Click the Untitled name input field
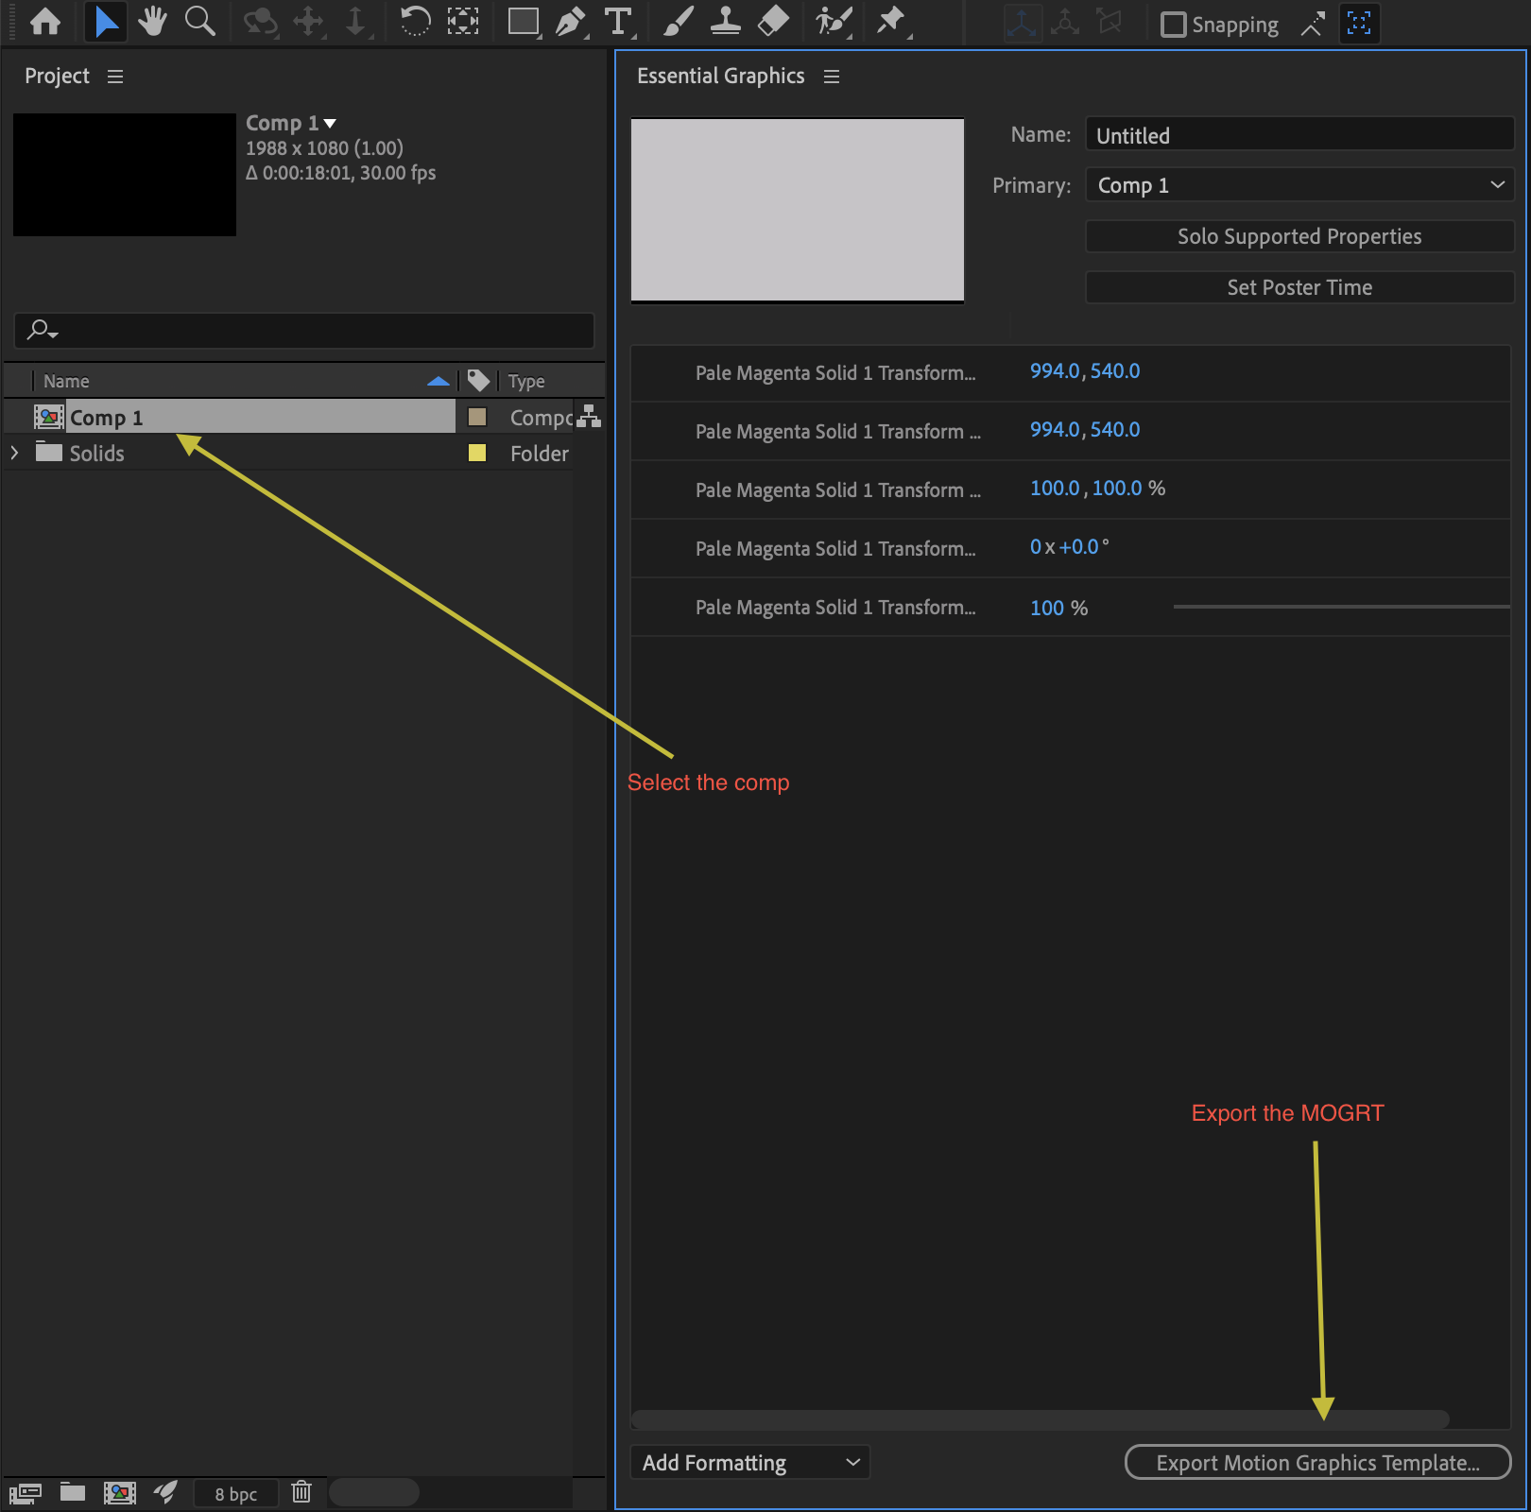1531x1512 pixels. click(1299, 134)
